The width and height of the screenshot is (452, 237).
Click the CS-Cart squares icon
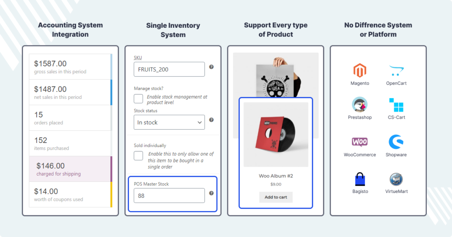coord(396,105)
